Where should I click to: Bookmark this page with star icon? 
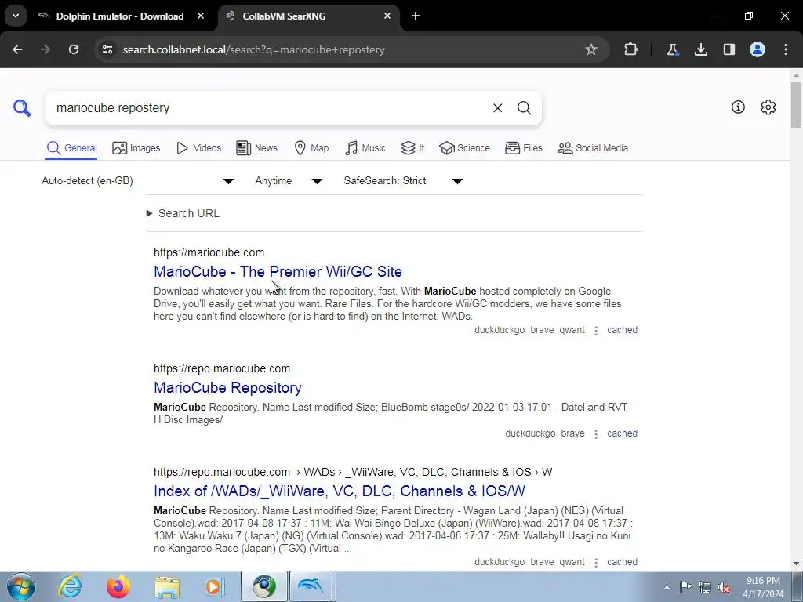pyautogui.click(x=591, y=49)
